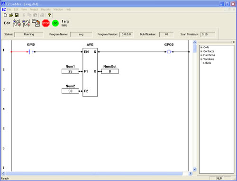Viewport: 237px width, 181px height.
Task: Click the P1 input pin label
Action: (x=86, y=71)
